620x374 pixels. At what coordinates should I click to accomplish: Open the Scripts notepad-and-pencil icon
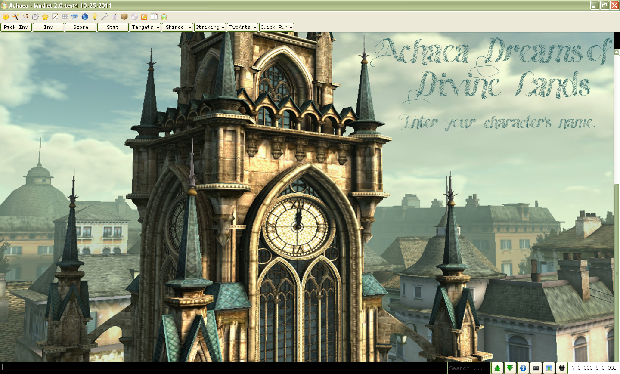[x=55, y=17]
